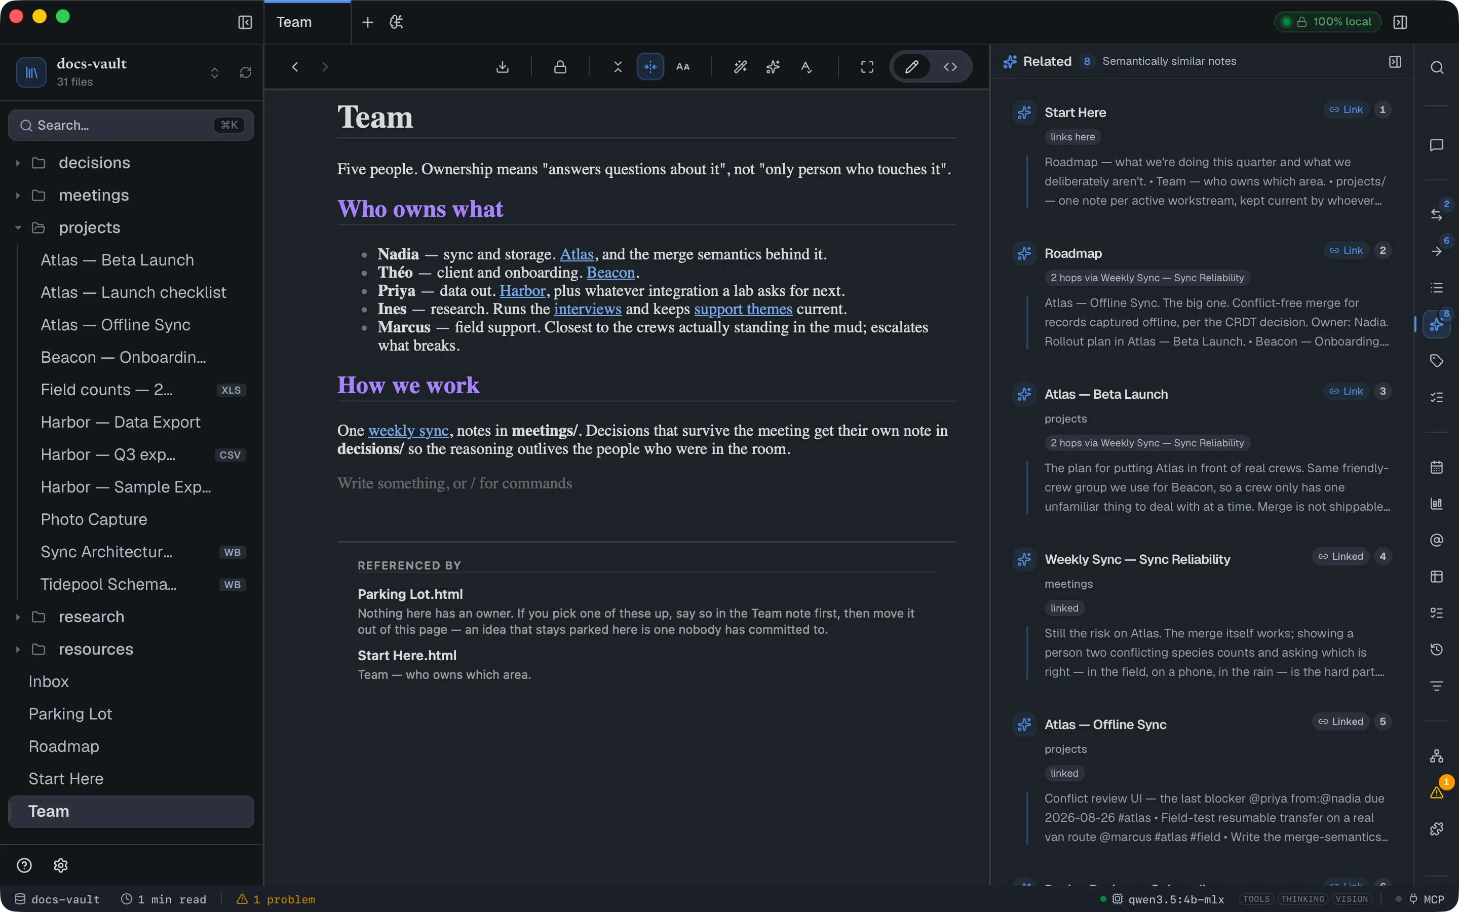Click Link button on Start Here card

pos(1346,110)
